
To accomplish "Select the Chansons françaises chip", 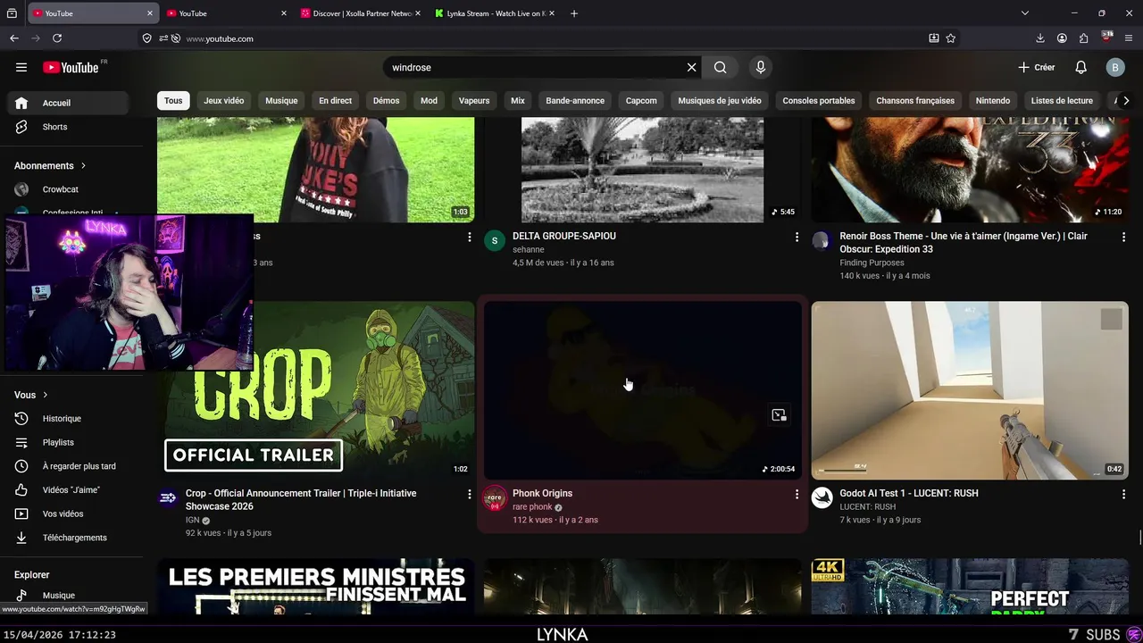I will click(x=915, y=101).
